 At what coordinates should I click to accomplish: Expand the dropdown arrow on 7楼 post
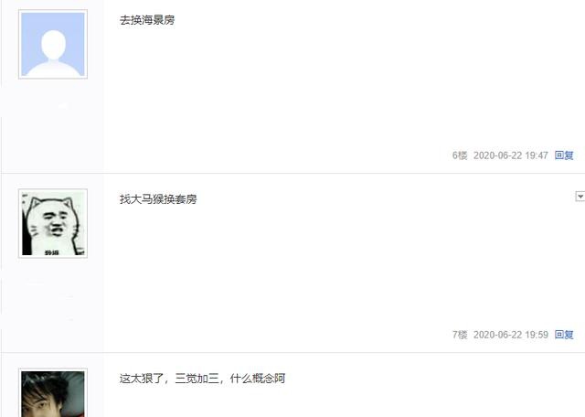pyautogui.click(x=580, y=196)
